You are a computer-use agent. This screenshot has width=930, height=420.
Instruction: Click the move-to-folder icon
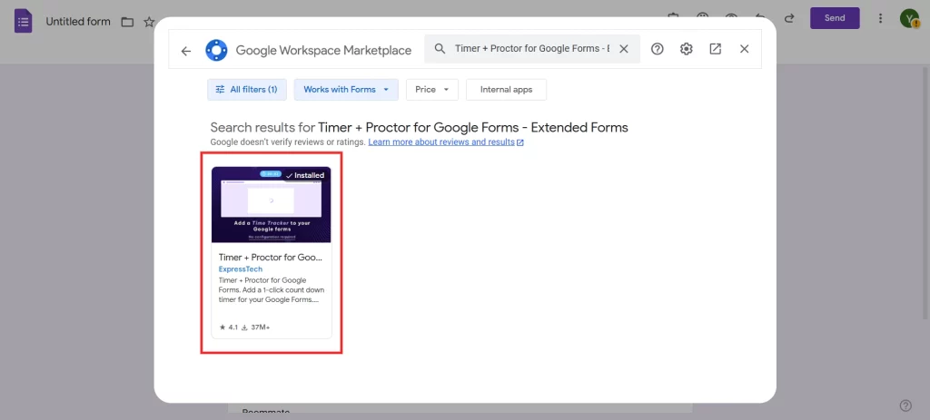click(x=127, y=21)
